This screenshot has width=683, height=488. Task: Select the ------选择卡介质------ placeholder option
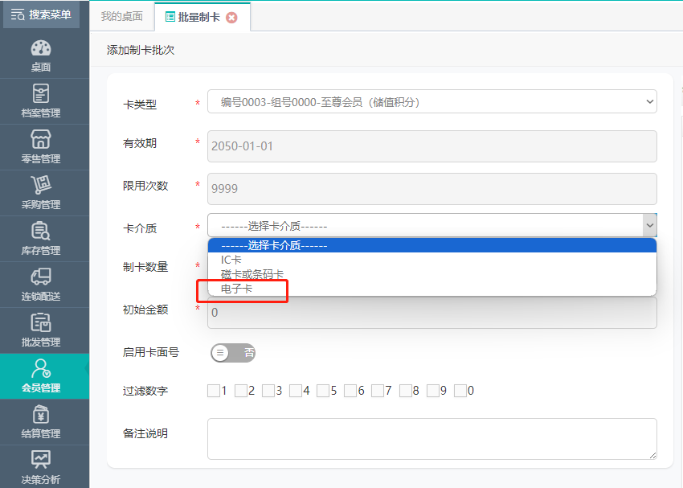[x=432, y=246]
